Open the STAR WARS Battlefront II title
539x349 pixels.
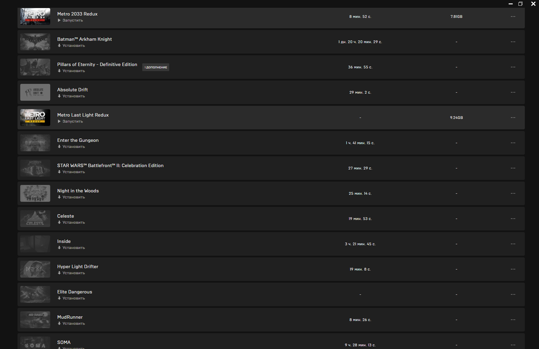(110, 165)
